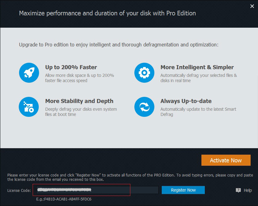
Task: Close the Pro Edition dialog
Action: point(252,6)
